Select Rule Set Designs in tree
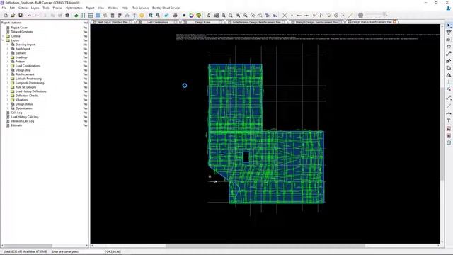453x255 pixels. 25,87
